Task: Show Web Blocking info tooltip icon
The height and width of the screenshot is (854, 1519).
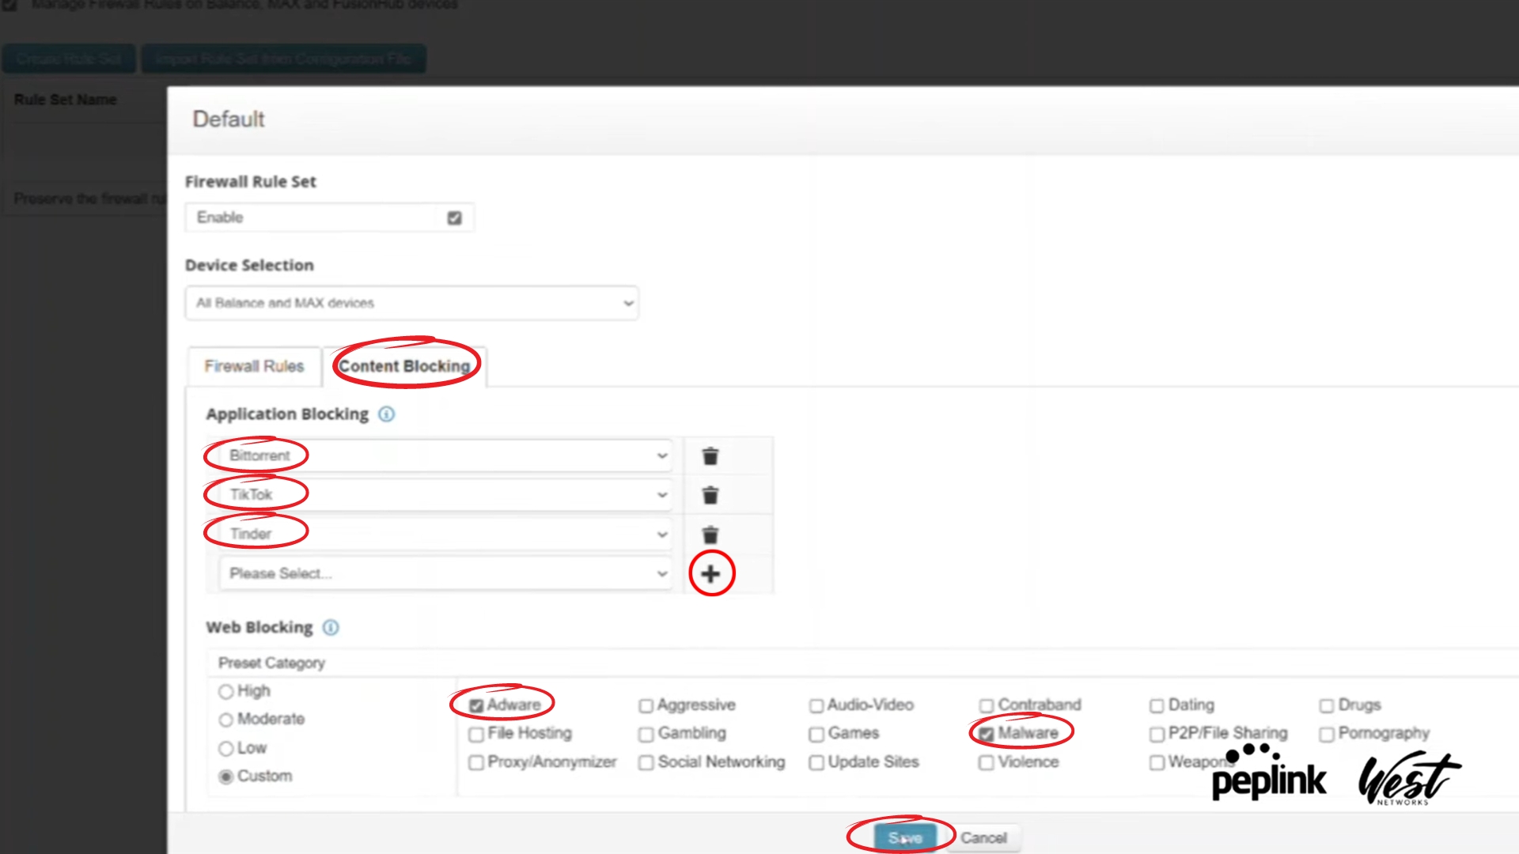Action: (x=331, y=628)
